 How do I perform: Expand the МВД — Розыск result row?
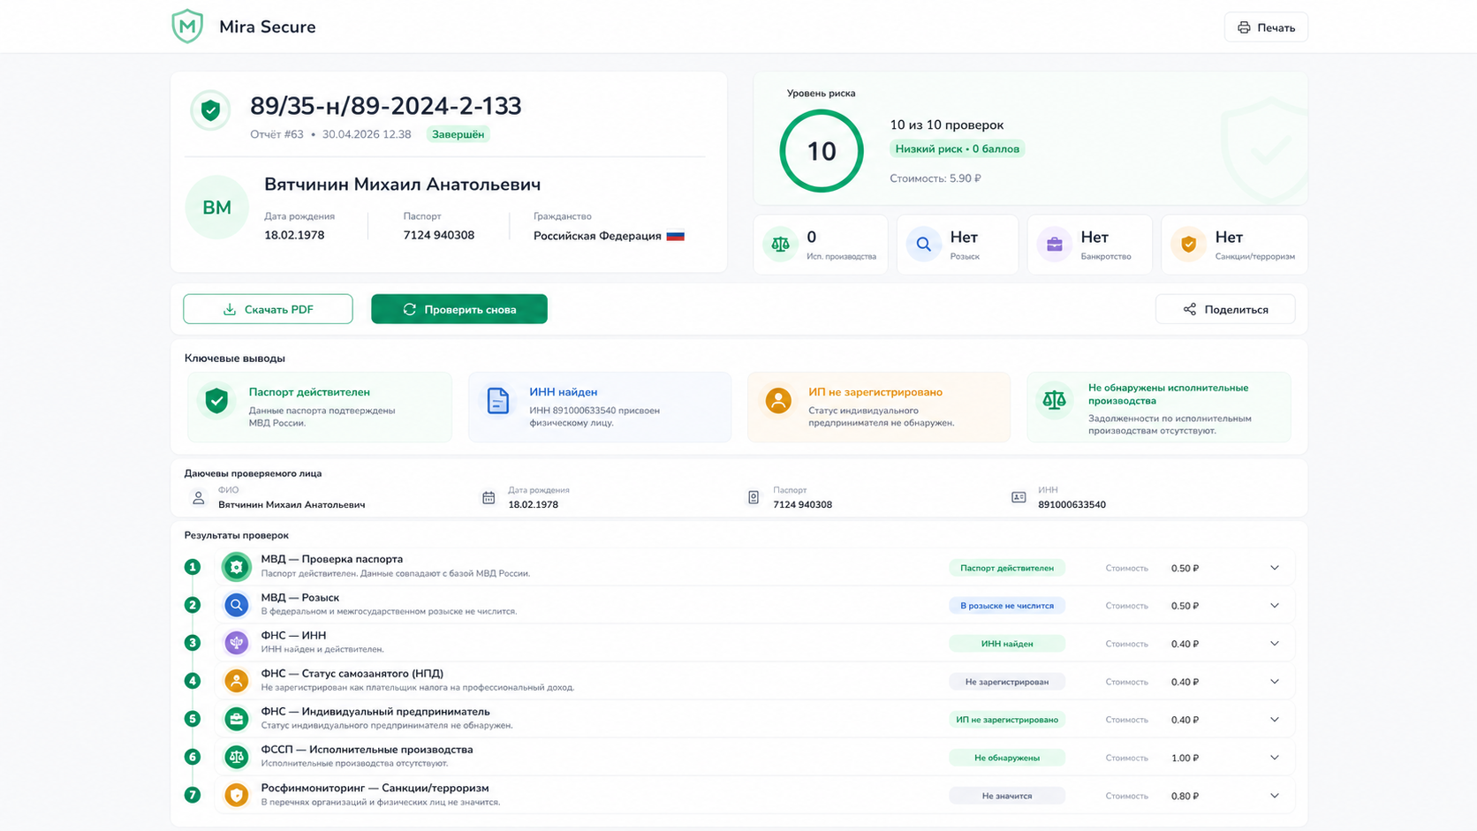[1275, 606]
